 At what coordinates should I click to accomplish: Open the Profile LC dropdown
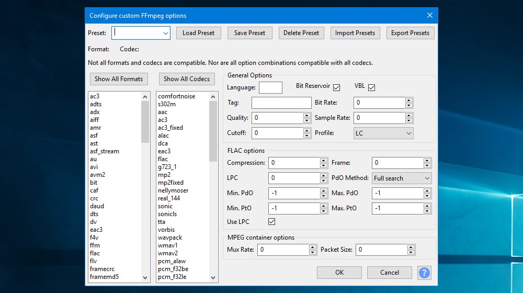[x=383, y=133]
